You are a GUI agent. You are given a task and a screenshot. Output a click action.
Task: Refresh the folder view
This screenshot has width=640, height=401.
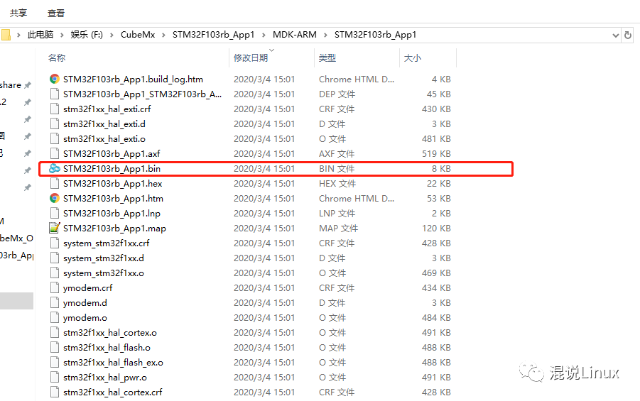point(628,35)
